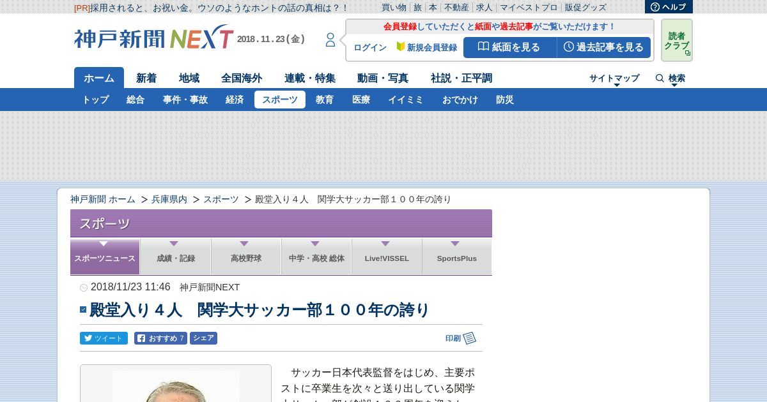Image resolution: width=767 pixels, height=402 pixels.
Task: Select the 動画・写真 main tab
Action: 383,78
